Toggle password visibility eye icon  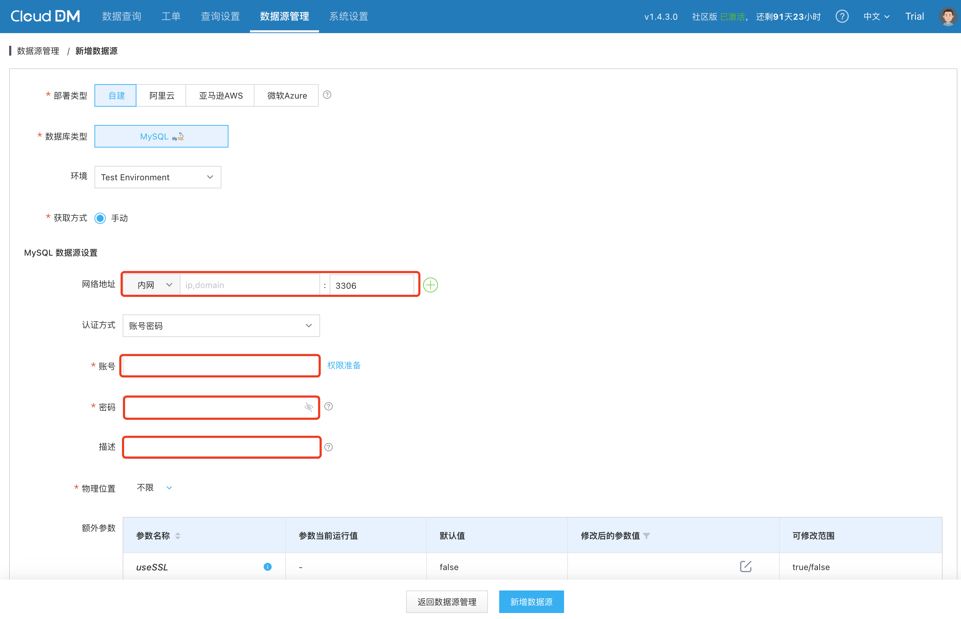309,407
